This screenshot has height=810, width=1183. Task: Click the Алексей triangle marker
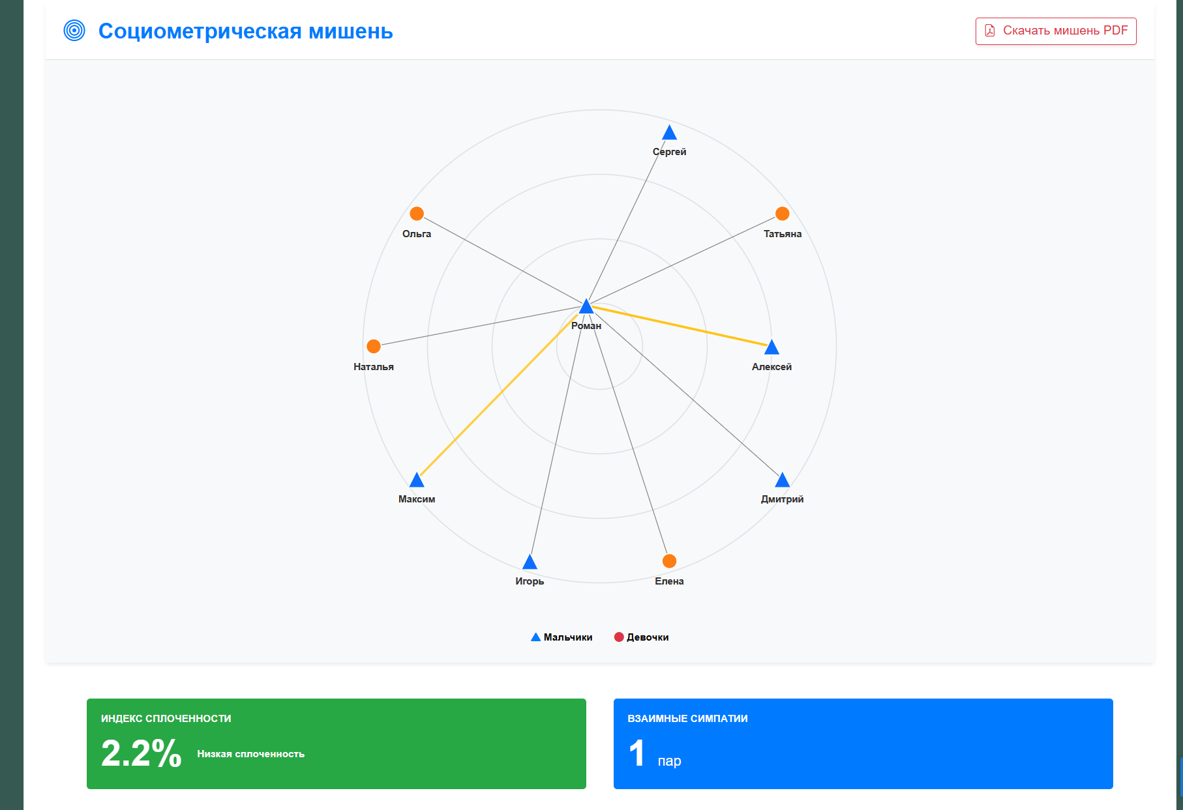point(771,347)
